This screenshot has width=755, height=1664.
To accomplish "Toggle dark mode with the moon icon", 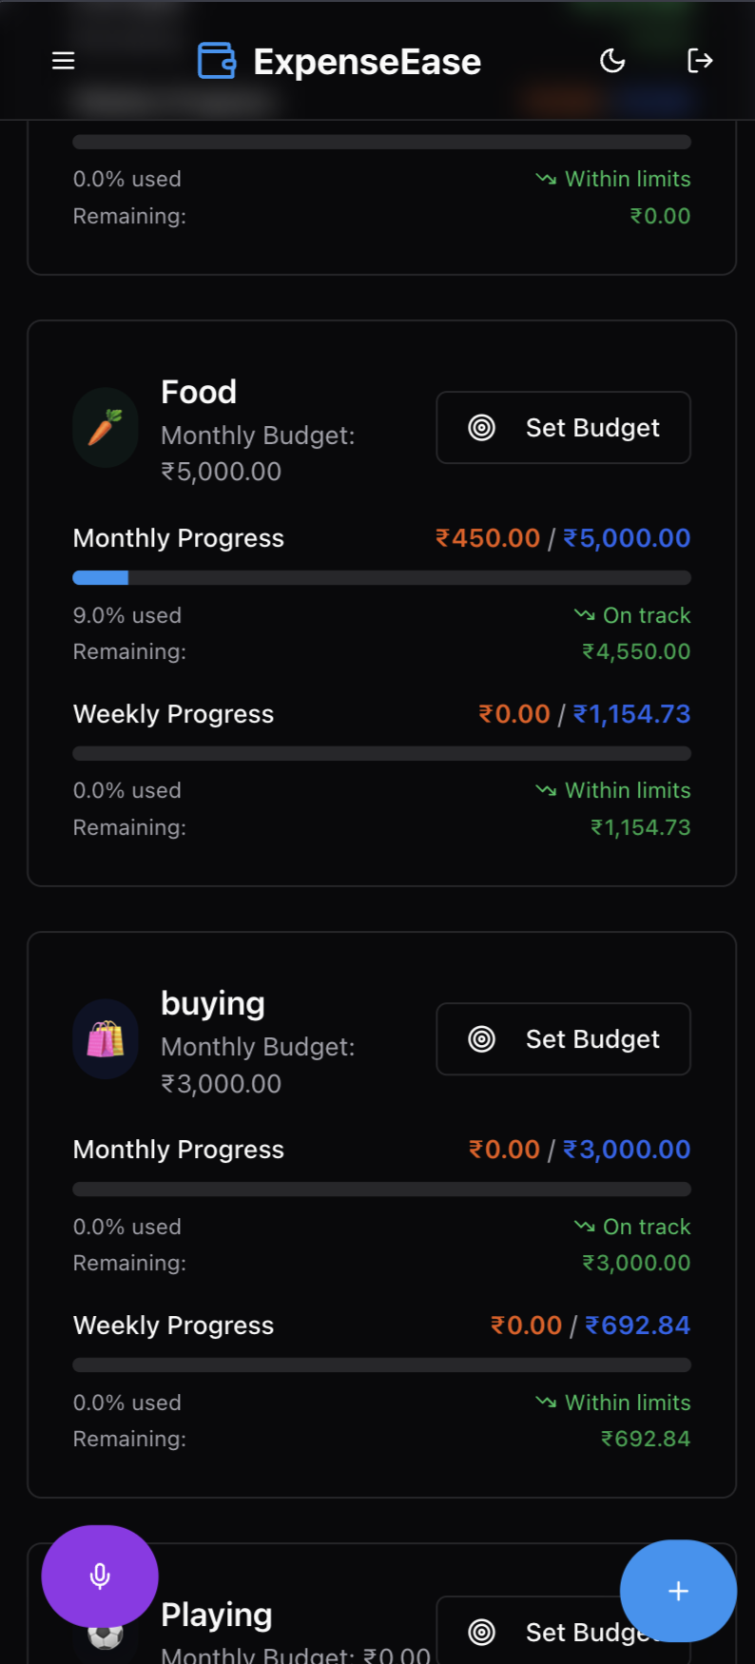I will tap(611, 60).
